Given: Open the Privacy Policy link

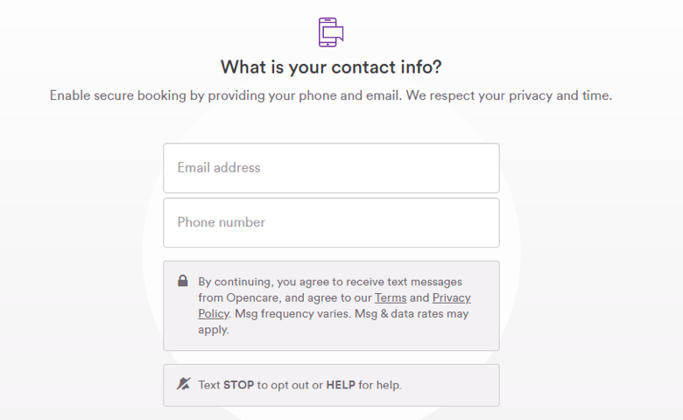Looking at the screenshot, I should point(451,298).
